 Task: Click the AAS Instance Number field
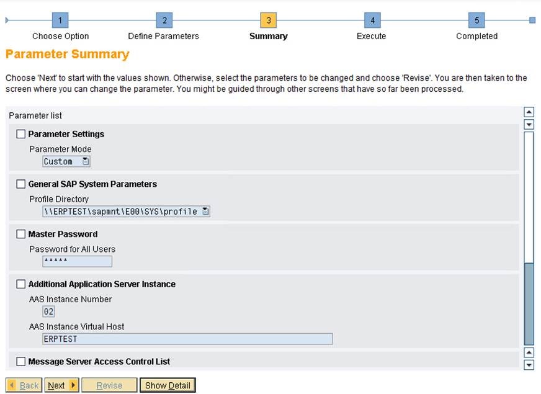48,311
